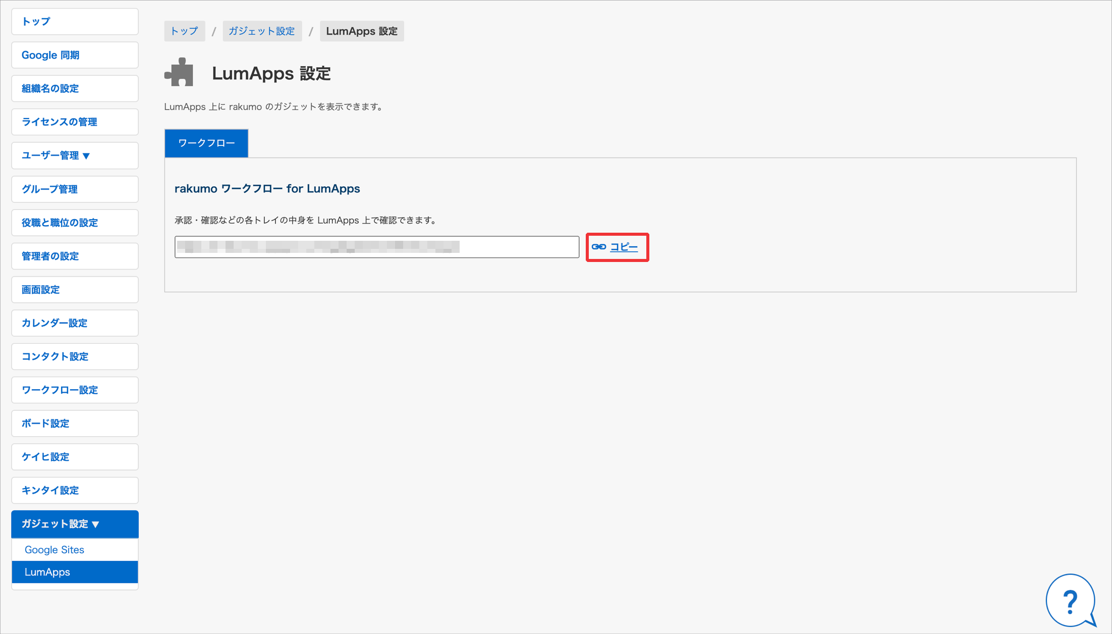Open ワークフロー設定 in sidebar

pos(75,390)
